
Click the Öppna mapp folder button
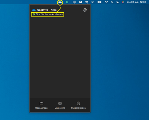tap(41, 105)
